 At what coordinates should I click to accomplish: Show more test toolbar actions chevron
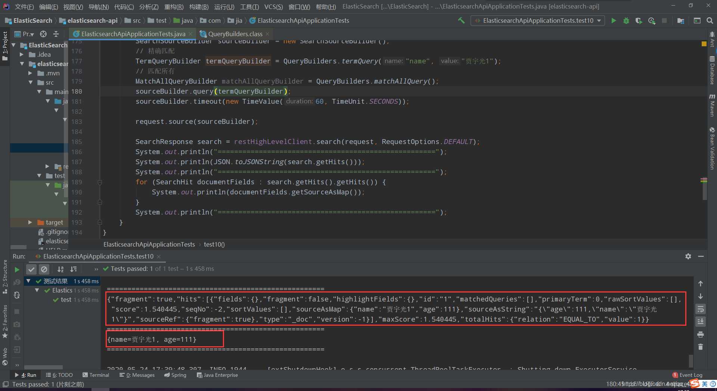click(96, 269)
